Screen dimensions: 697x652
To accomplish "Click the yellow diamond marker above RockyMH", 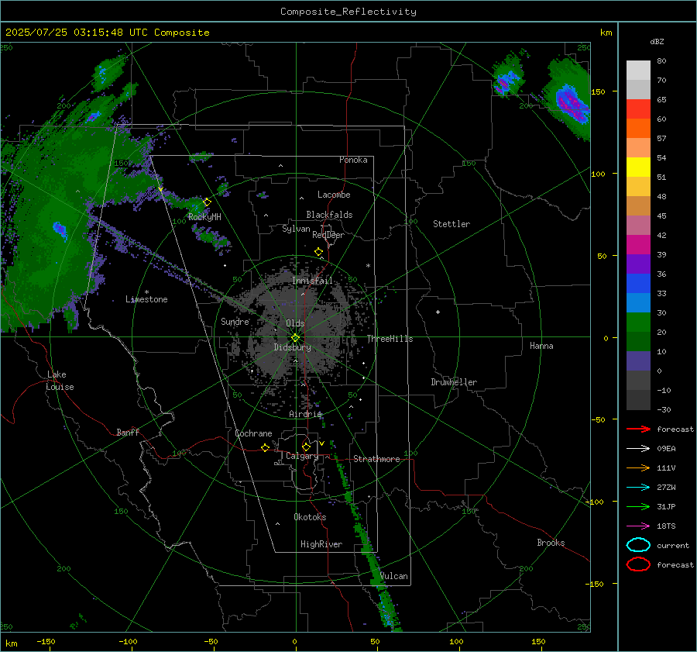I will [x=207, y=202].
